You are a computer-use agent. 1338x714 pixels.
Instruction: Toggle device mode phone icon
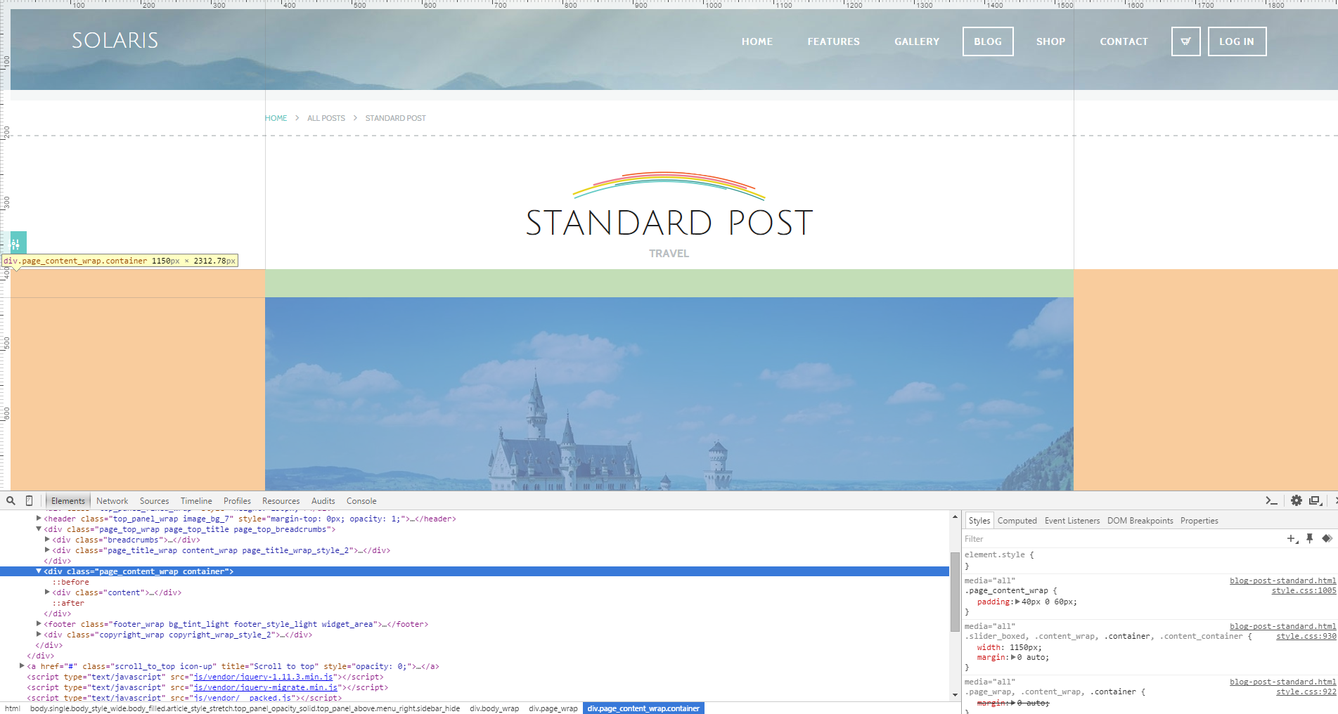(29, 501)
